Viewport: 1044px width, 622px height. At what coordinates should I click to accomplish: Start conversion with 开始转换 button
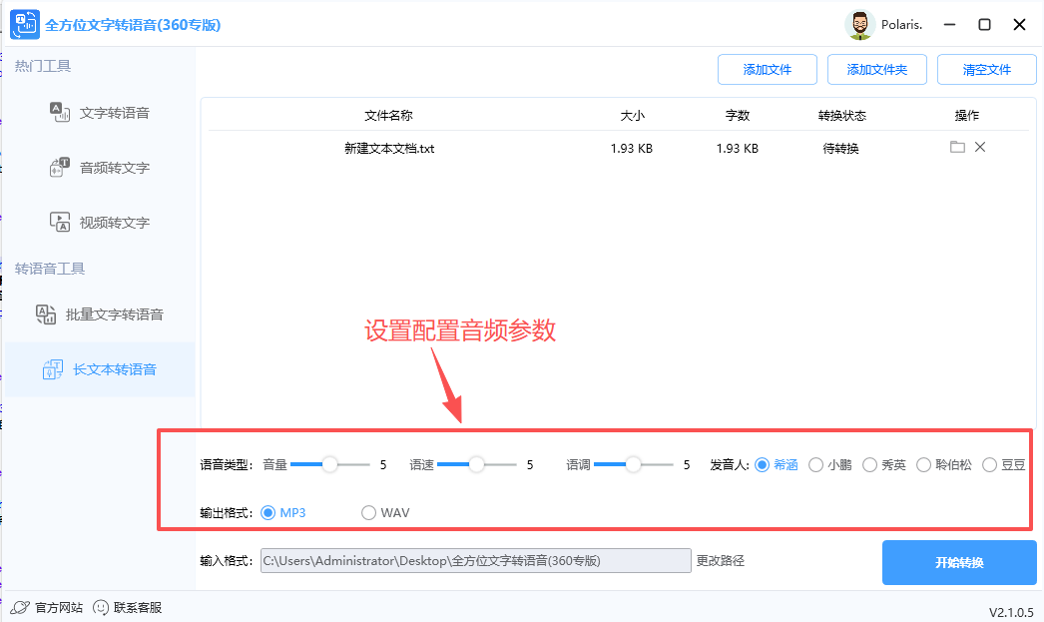coord(958,562)
